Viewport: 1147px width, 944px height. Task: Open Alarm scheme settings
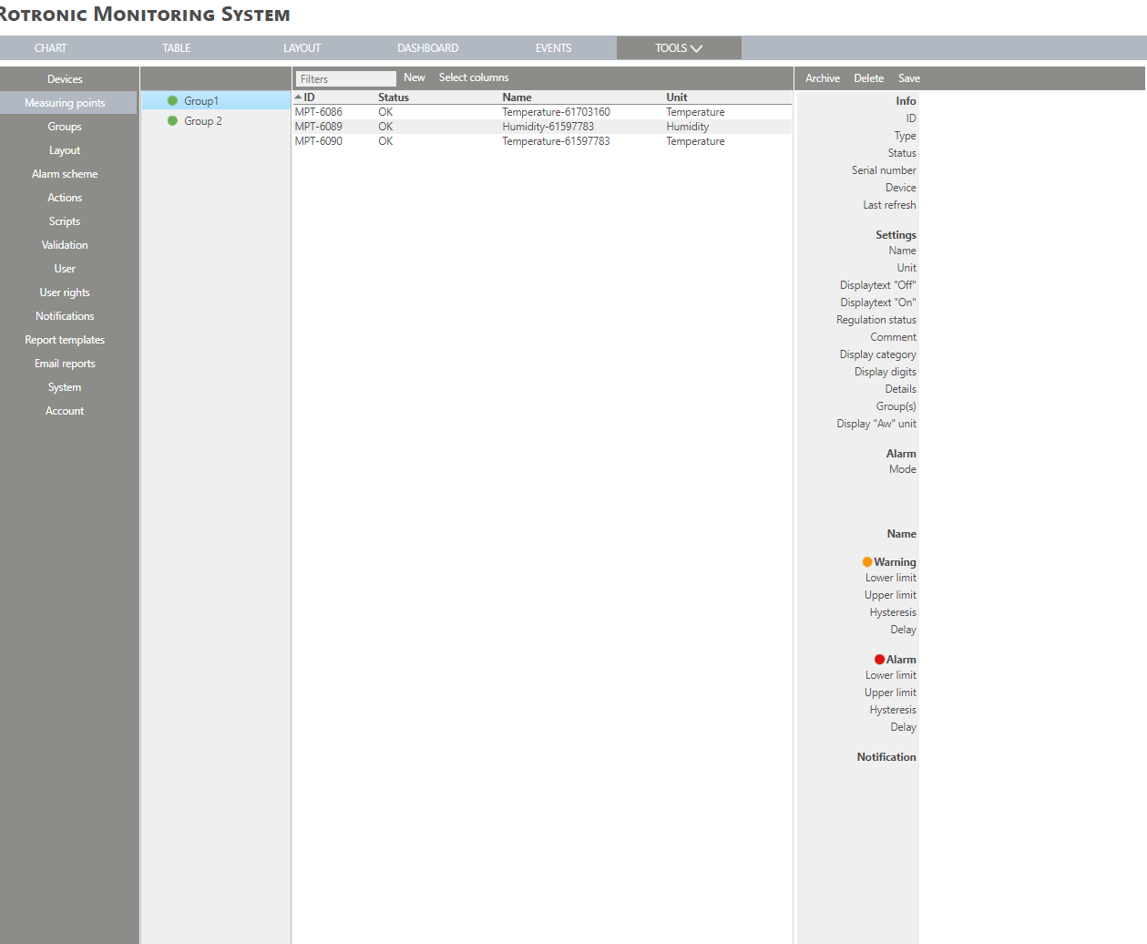click(x=65, y=174)
